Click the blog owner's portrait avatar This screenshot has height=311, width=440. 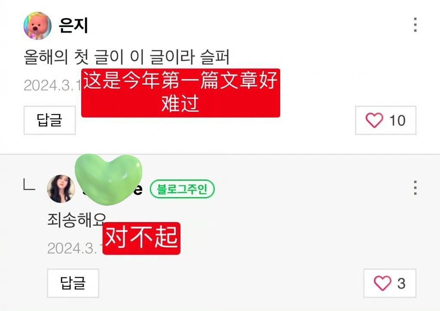[61, 189]
